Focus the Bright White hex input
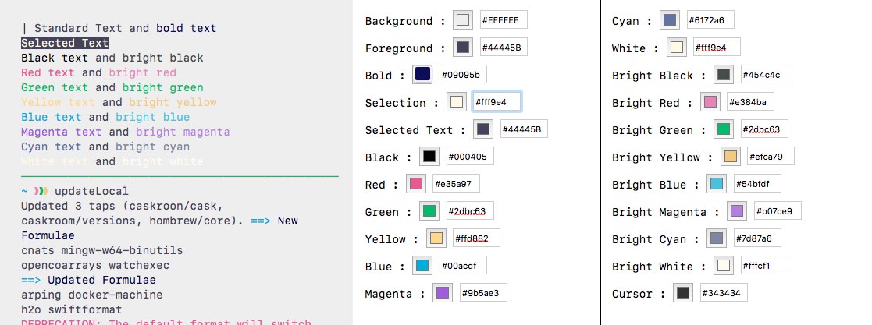Screen dimensions: 872x325 tap(764, 266)
